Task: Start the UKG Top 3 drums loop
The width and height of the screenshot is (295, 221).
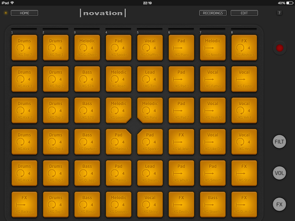Action: point(56,110)
